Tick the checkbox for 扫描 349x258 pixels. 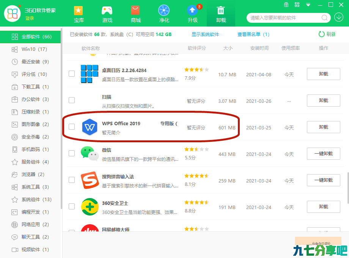click(72, 100)
